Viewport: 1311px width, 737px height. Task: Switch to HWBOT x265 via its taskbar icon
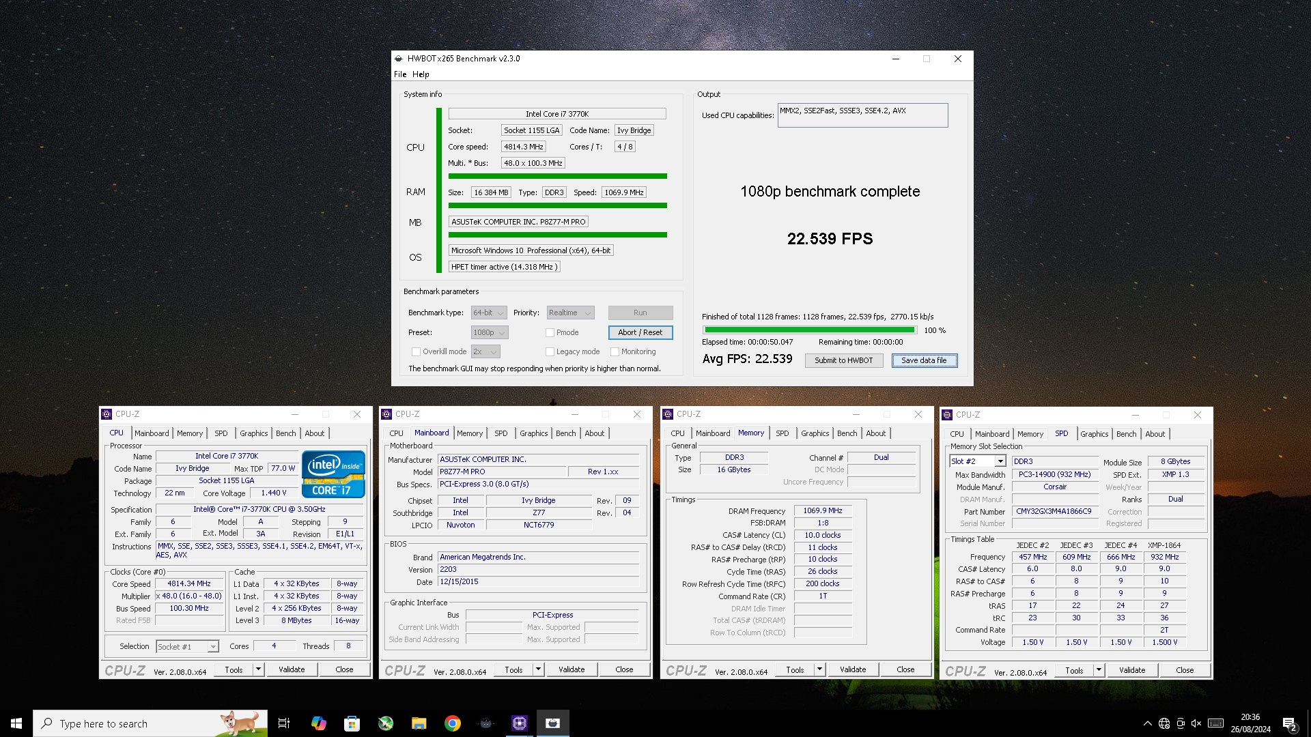[x=553, y=723]
